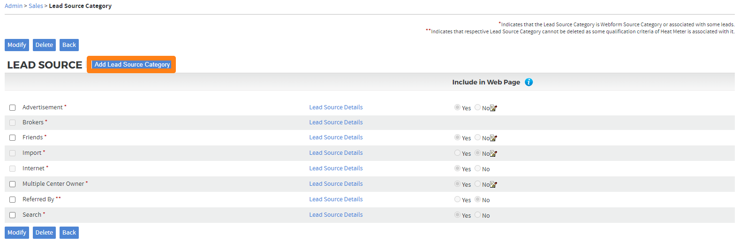Screen dimensions: 740x243
Task: Click the Brokers category name
Action: click(33, 122)
